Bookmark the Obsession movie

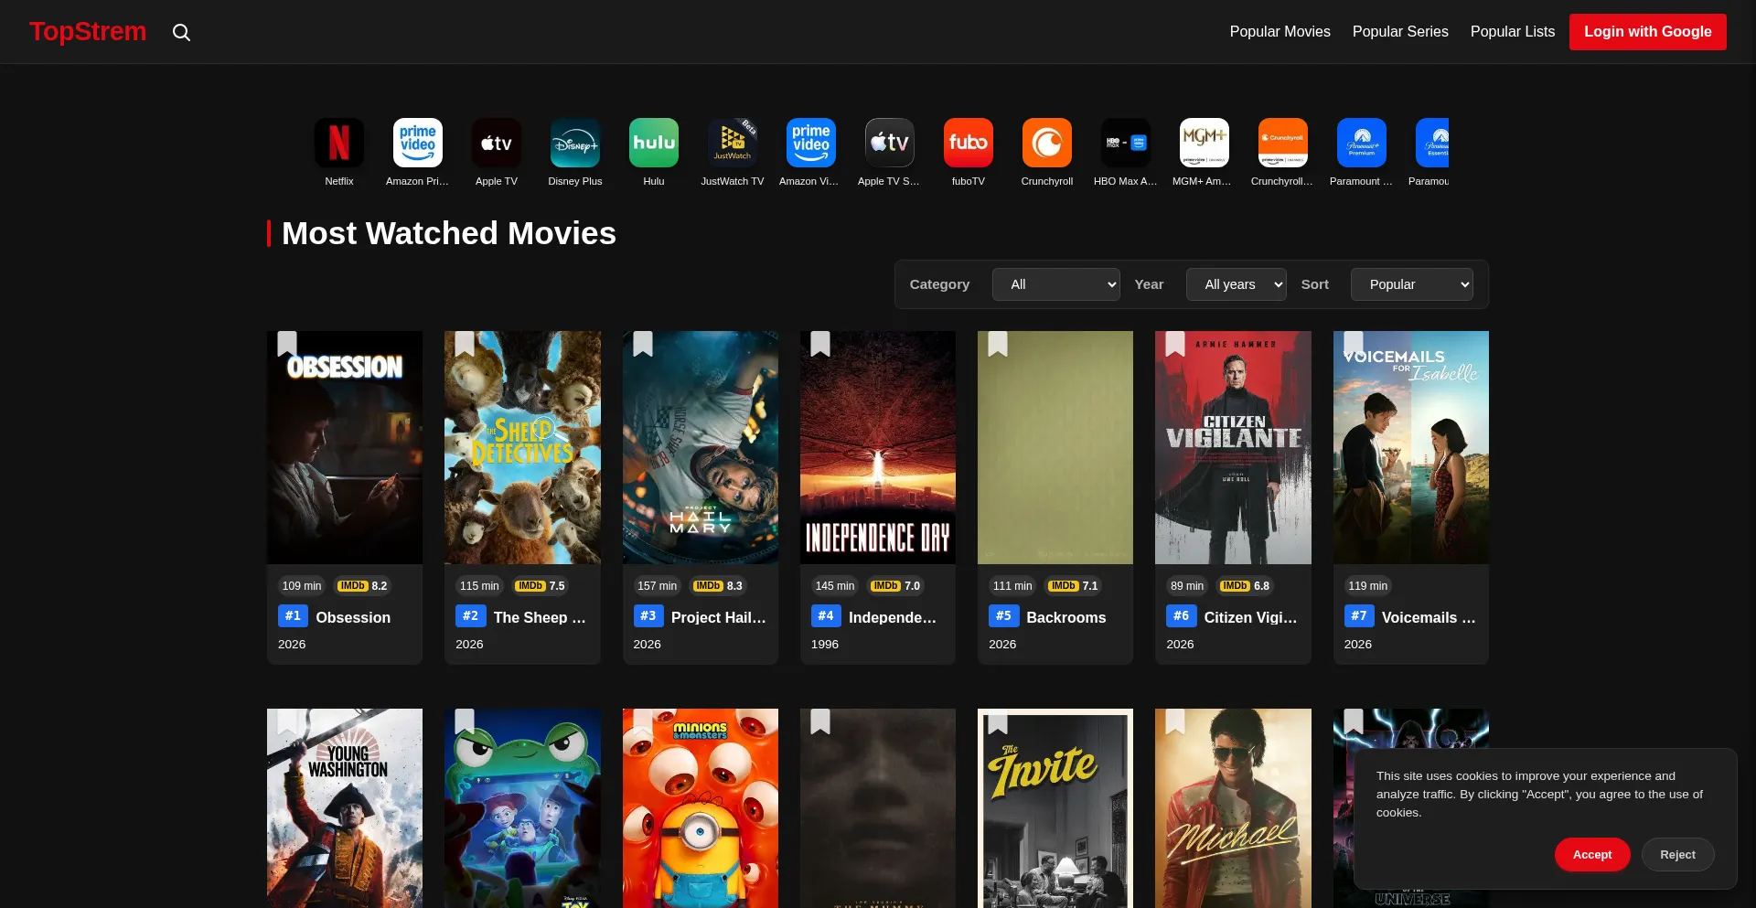pos(287,344)
